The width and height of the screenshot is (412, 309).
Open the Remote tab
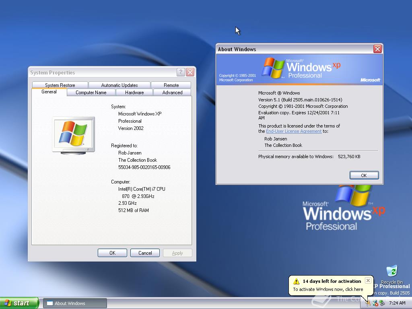[171, 85]
